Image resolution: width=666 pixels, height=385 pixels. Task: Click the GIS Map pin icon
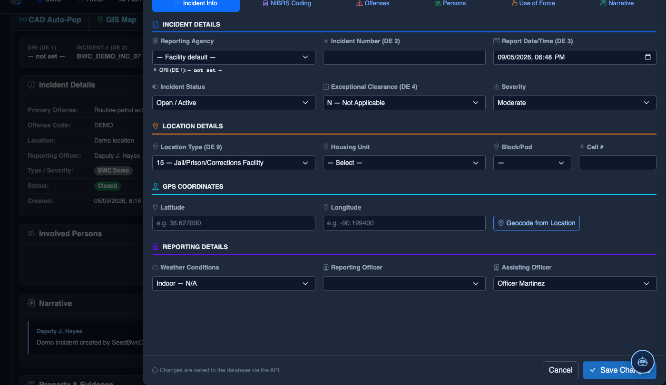100,19
